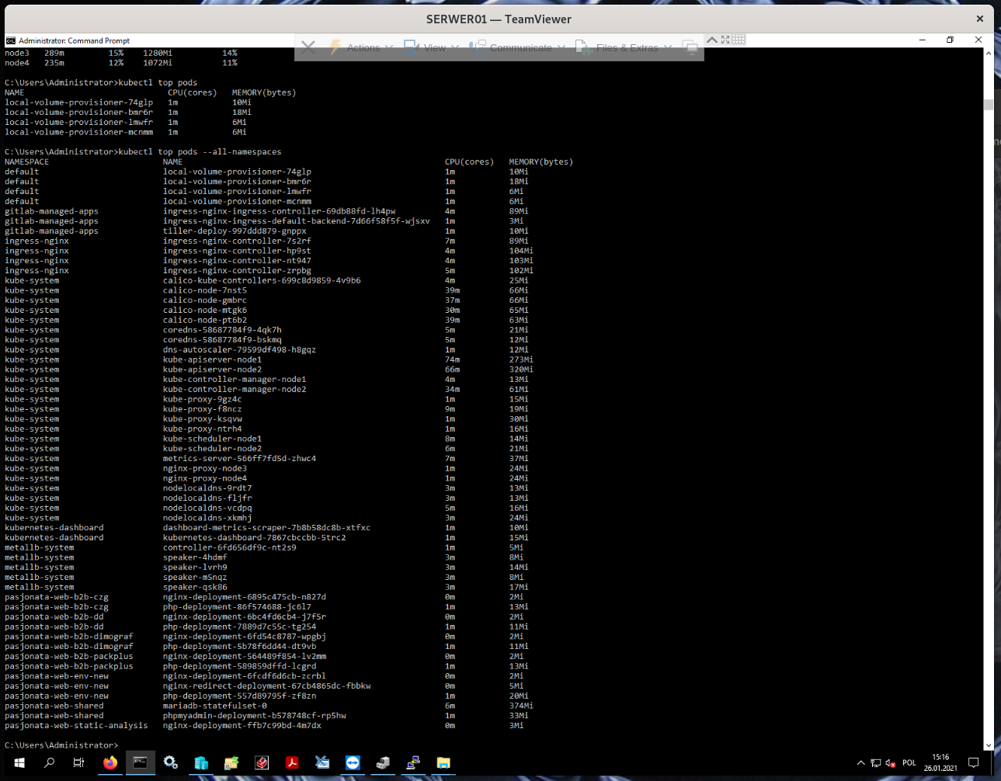The height and width of the screenshot is (781, 1001).
Task: Click the speaker-qsk86 pod name
Action: [195, 588]
